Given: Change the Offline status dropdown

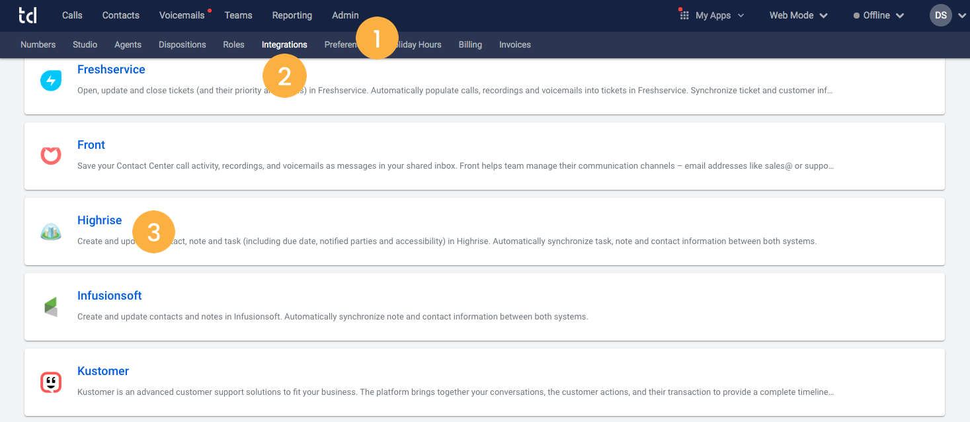Looking at the screenshot, I should [x=879, y=15].
